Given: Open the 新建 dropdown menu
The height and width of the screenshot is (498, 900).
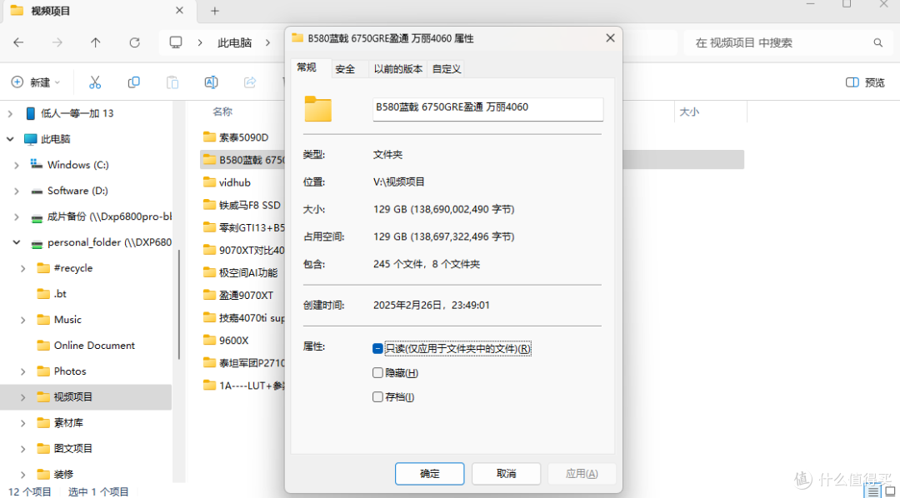Looking at the screenshot, I should (36, 82).
